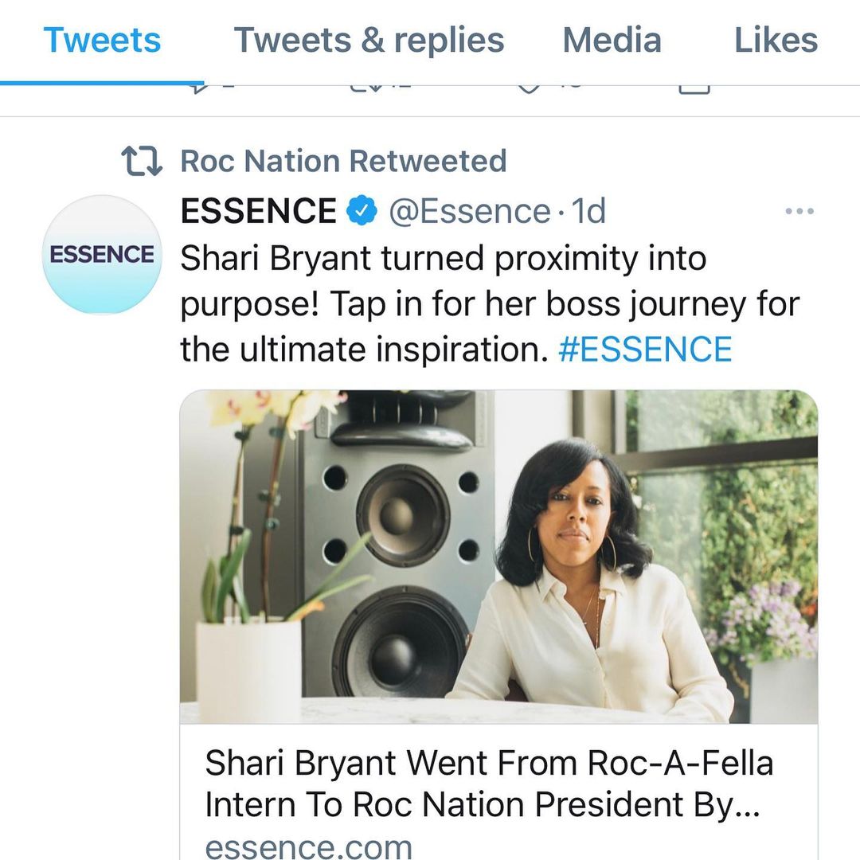
Task: Click the Shari Bryant article headline
Action: 489,784
